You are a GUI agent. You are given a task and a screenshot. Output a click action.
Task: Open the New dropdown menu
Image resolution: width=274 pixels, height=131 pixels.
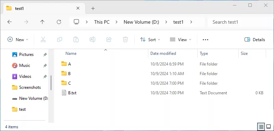pos(18,39)
